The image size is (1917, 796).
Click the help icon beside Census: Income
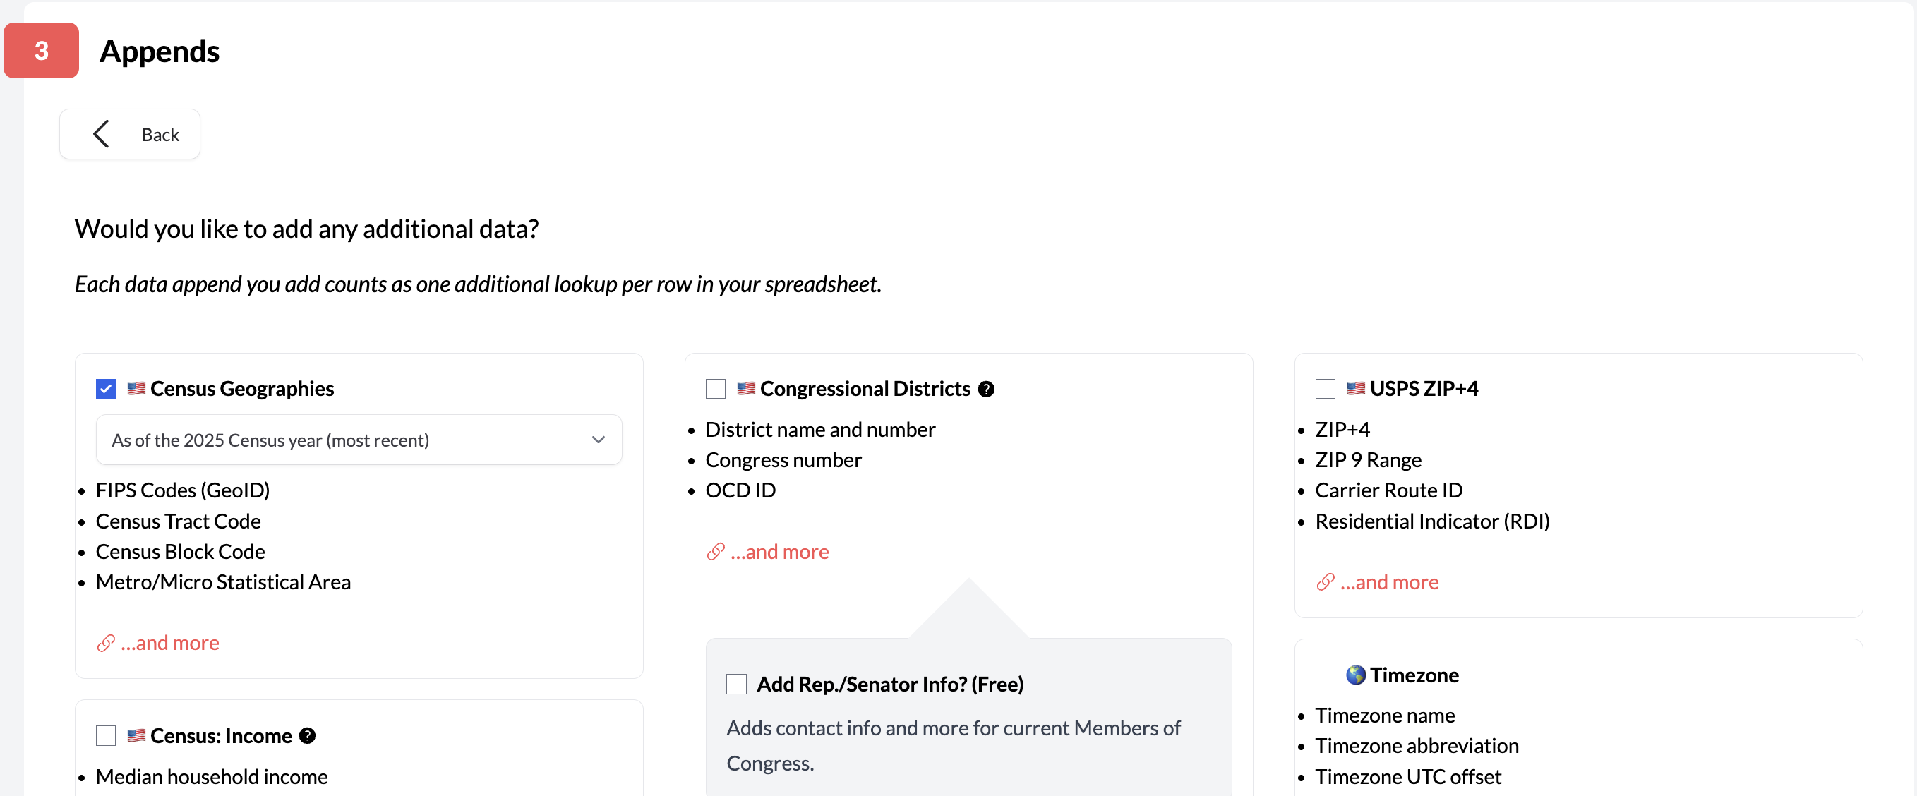coord(307,735)
